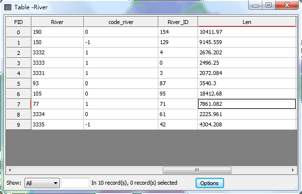
Task: Click the left scroll arrow
Action: tap(10, 170)
